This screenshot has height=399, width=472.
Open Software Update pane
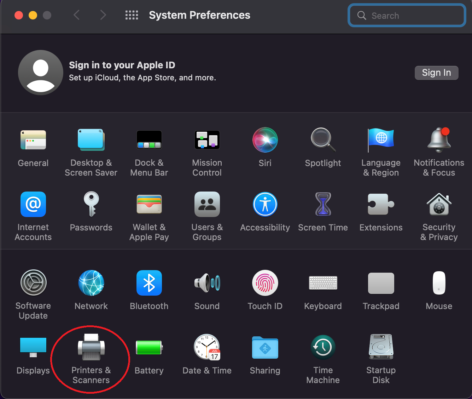[x=33, y=283]
